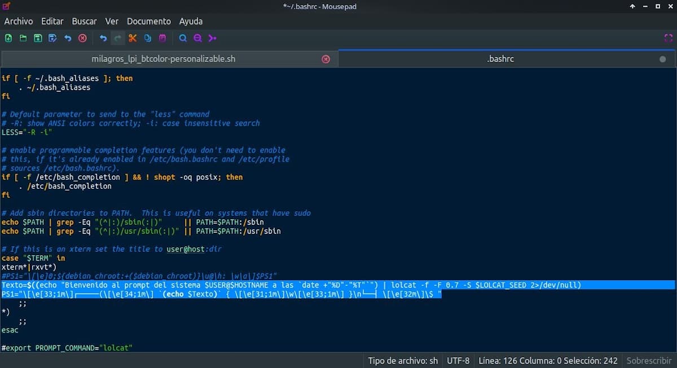
Task: Click the Mousepad app icon in the title bar
Action: [7, 6]
